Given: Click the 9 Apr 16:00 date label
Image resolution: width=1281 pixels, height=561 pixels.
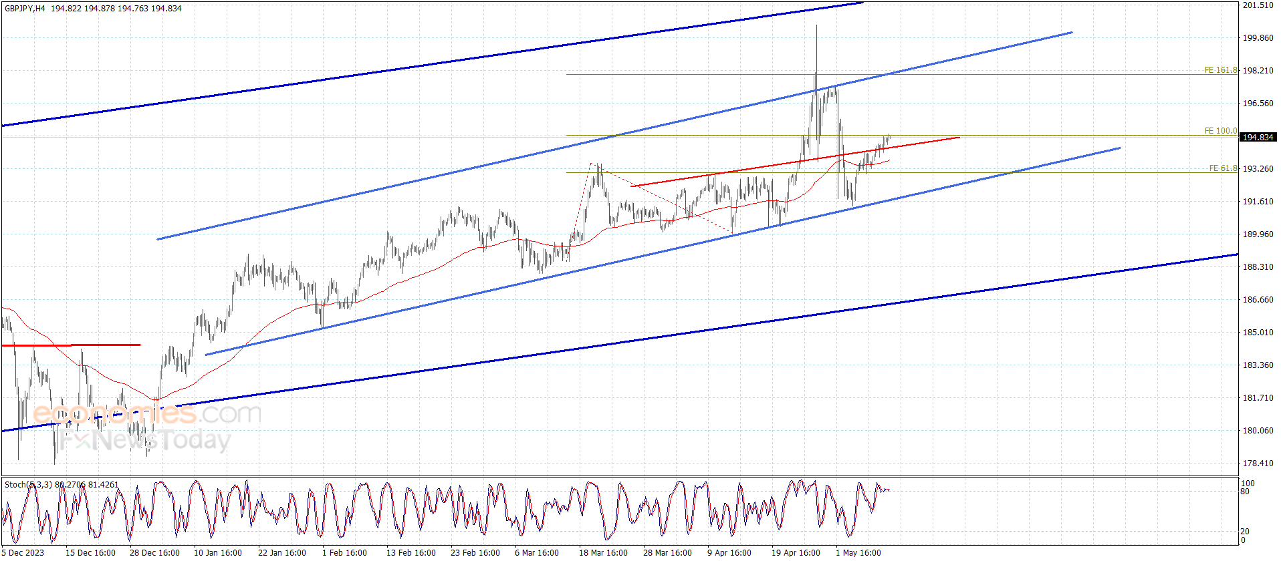Looking at the screenshot, I should click(729, 553).
